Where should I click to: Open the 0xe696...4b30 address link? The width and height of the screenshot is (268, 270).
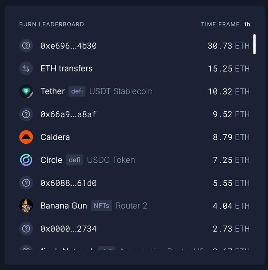pyautogui.click(x=68, y=46)
